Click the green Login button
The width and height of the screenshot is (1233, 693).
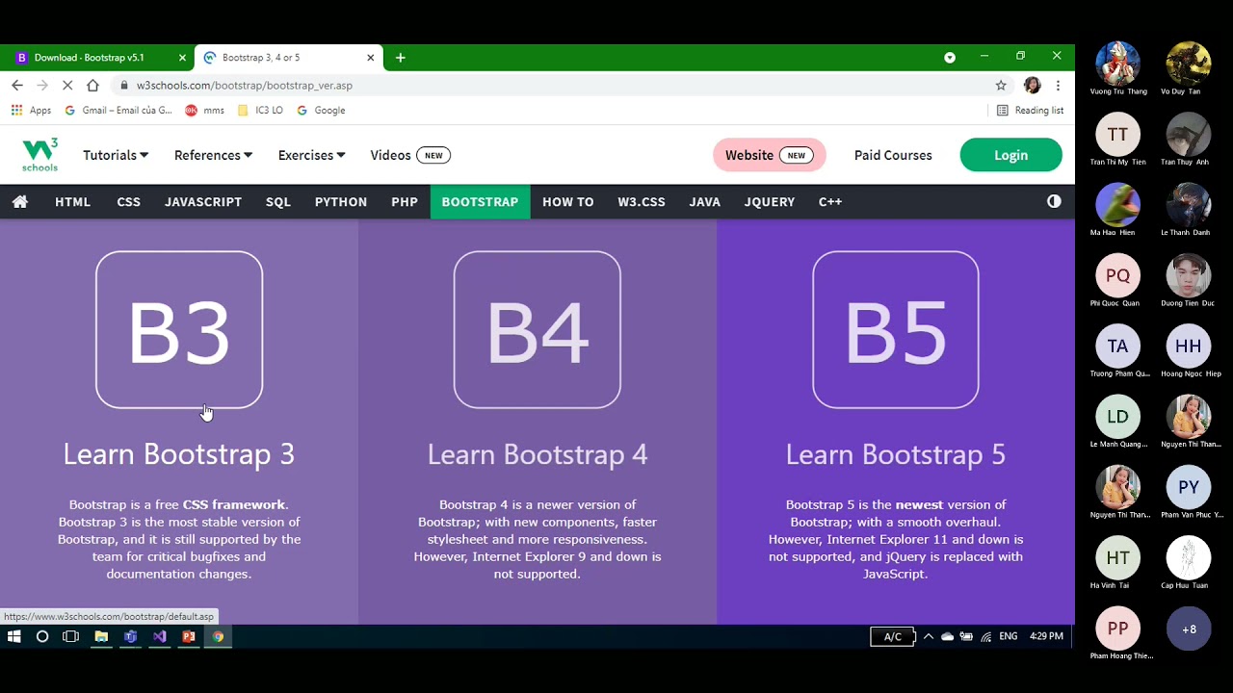(1010, 155)
